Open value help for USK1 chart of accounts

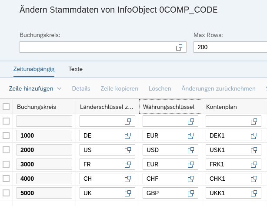point(254,150)
